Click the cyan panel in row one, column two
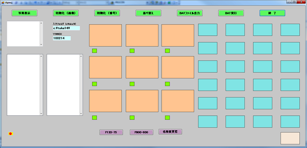Screen dimensions: 307x148 coord(235,30)
